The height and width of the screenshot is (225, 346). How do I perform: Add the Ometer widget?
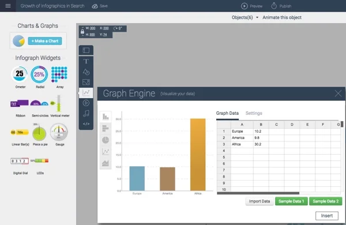(x=20, y=74)
